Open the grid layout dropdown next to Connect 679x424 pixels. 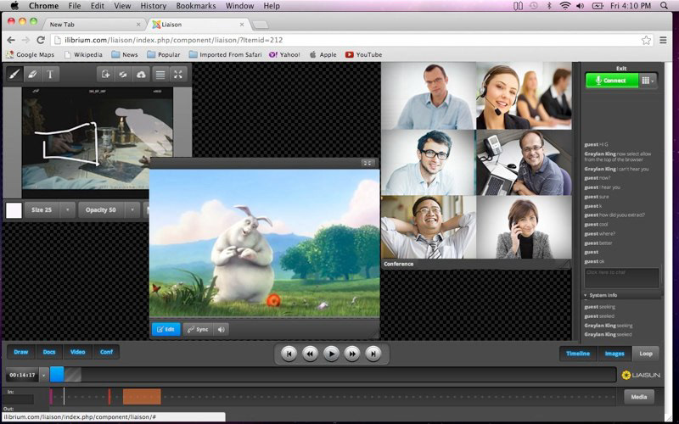coord(648,81)
